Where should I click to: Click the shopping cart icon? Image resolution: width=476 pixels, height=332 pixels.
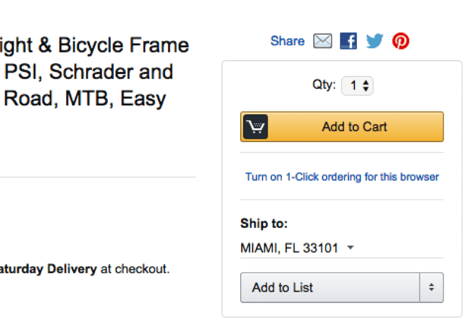pos(255,127)
